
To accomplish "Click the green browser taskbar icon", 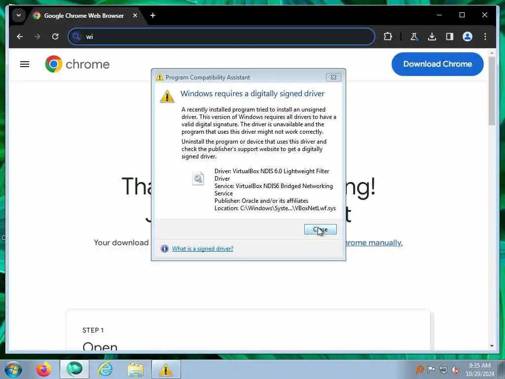I will click(x=74, y=369).
